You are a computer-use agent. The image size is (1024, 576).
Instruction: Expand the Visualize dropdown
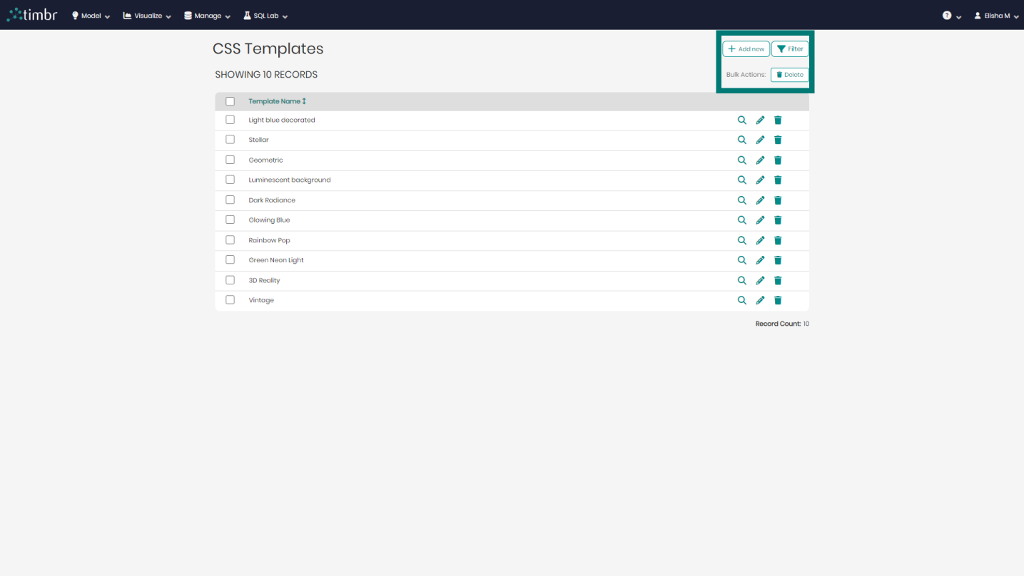146,15
